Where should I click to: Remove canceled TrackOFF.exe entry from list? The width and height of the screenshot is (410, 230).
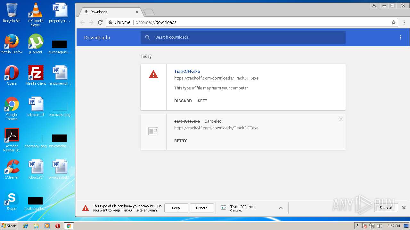tap(340, 119)
